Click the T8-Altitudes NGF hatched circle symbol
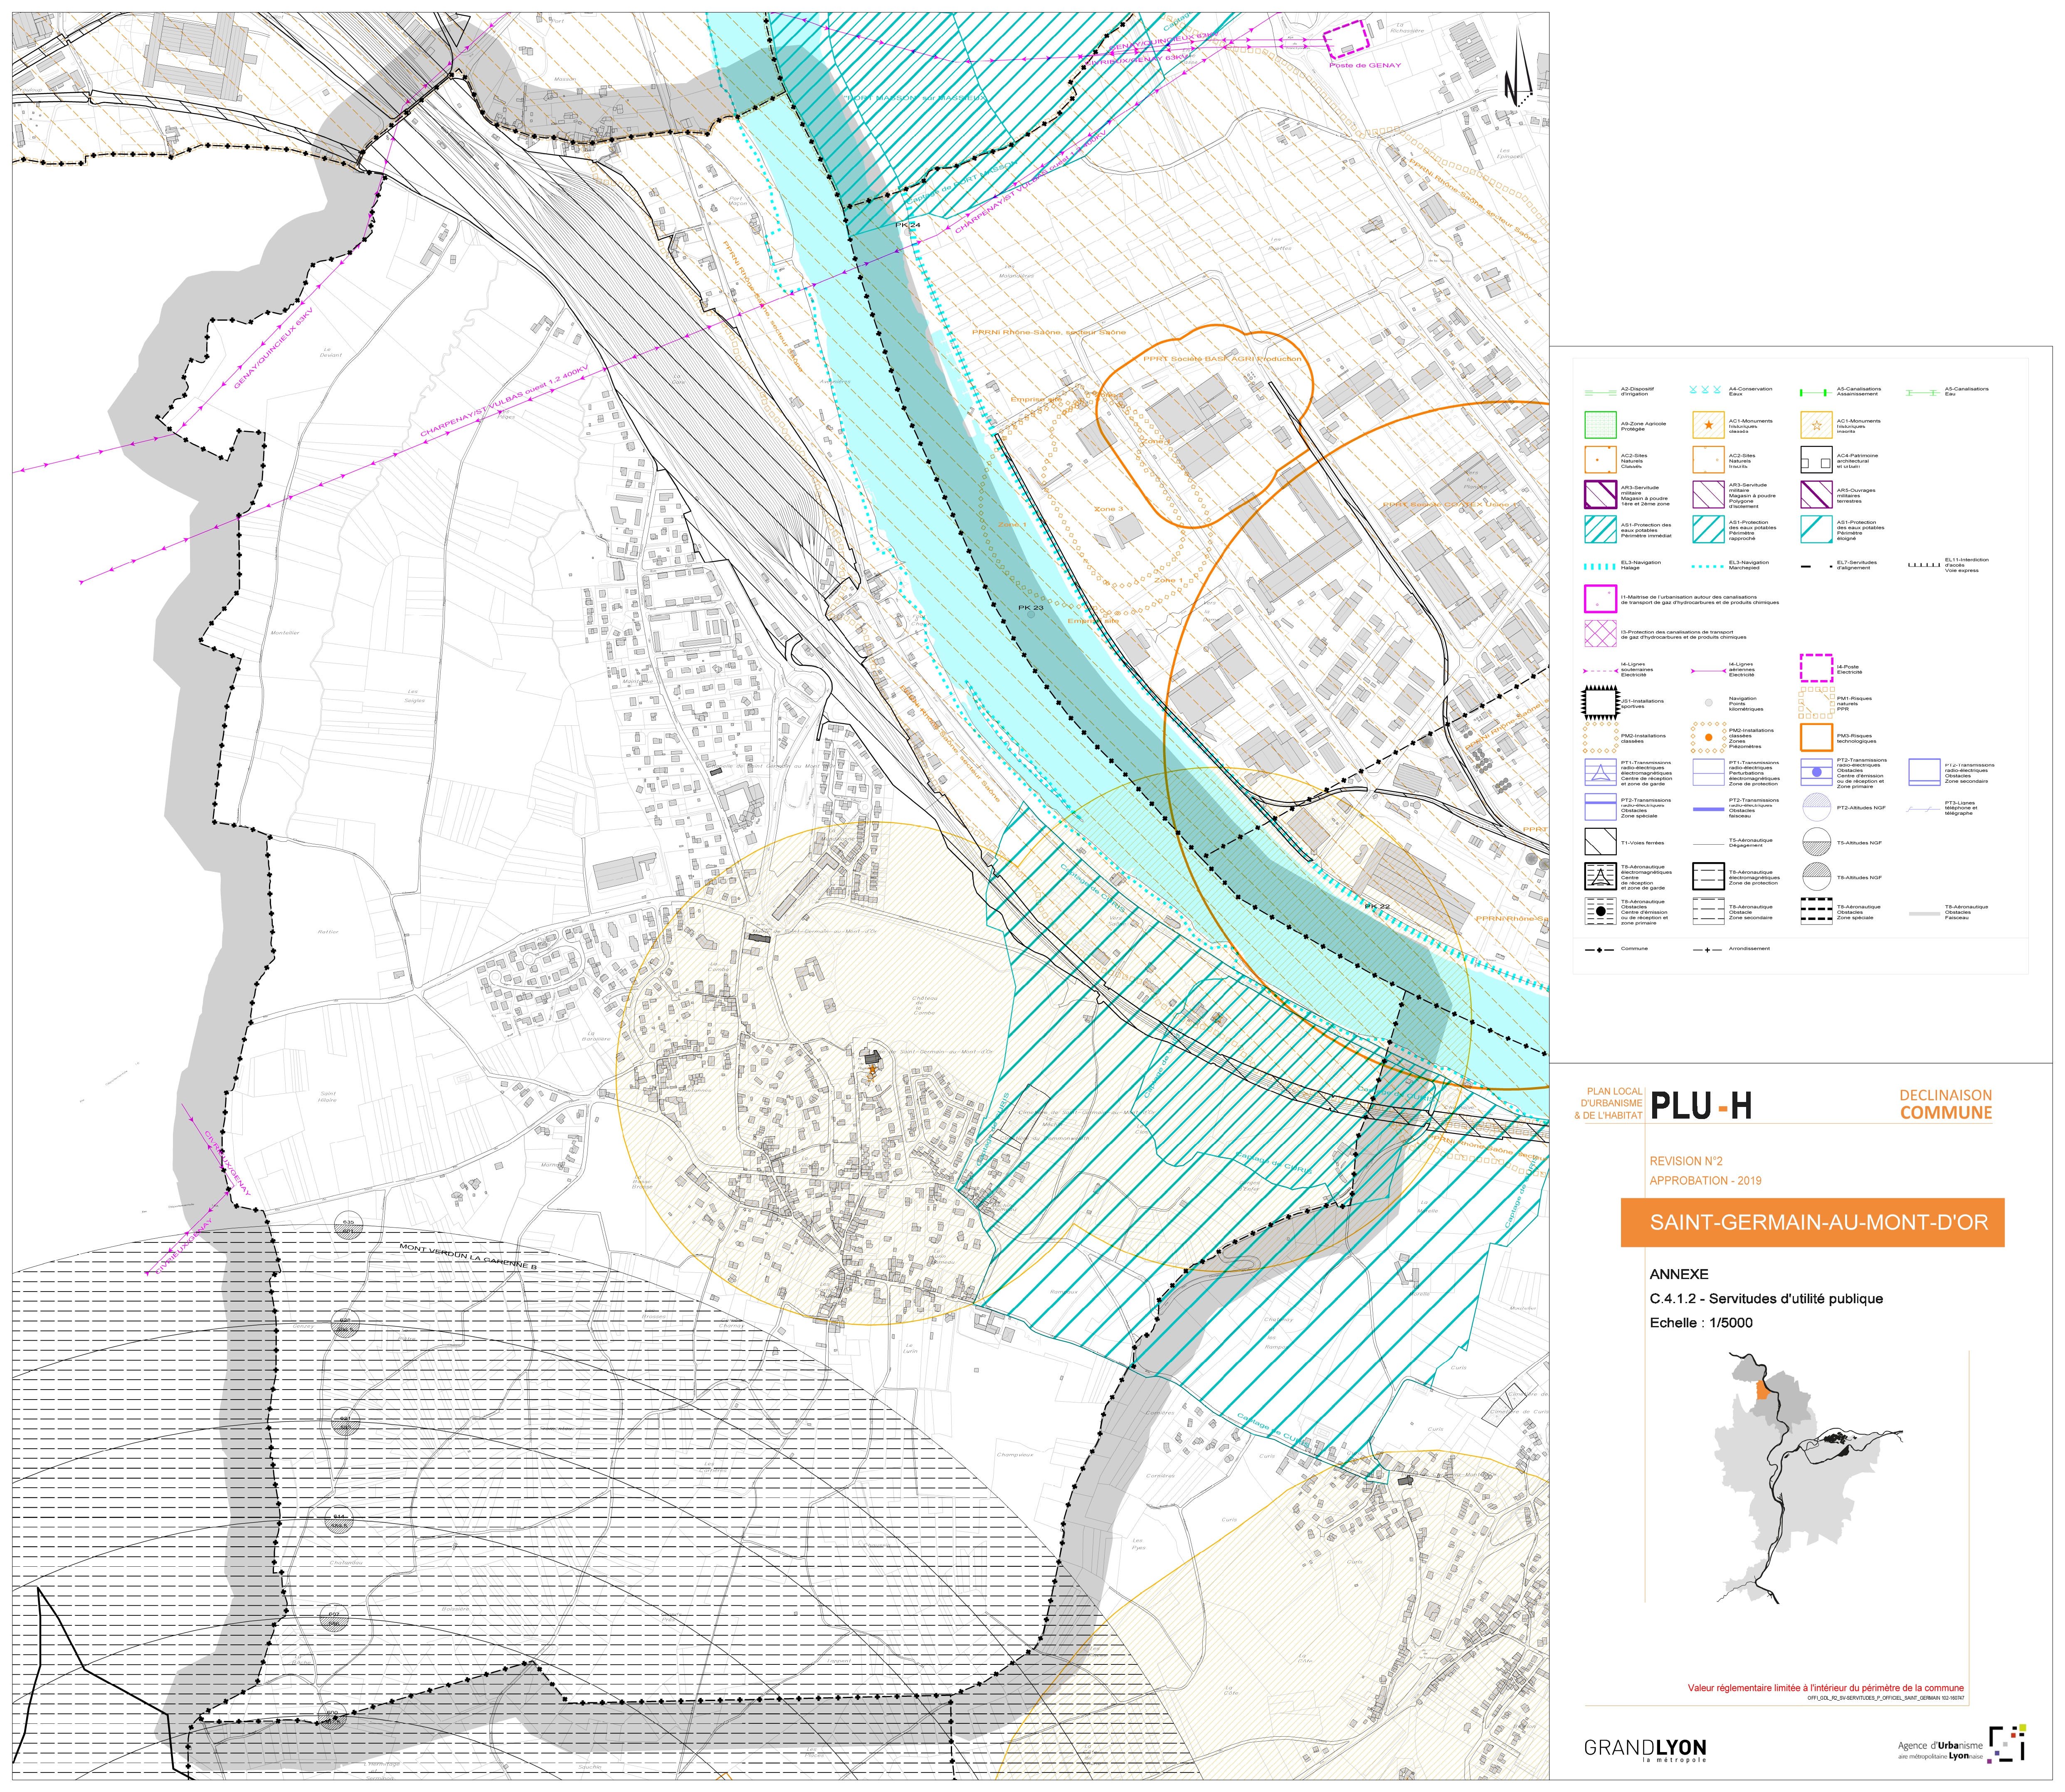This screenshot has height=1792, width=2065. click(x=1816, y=877)
